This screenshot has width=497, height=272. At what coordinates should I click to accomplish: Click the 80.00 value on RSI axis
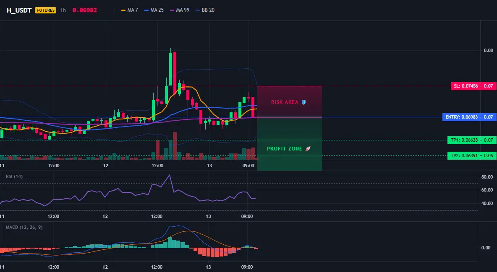487,177
